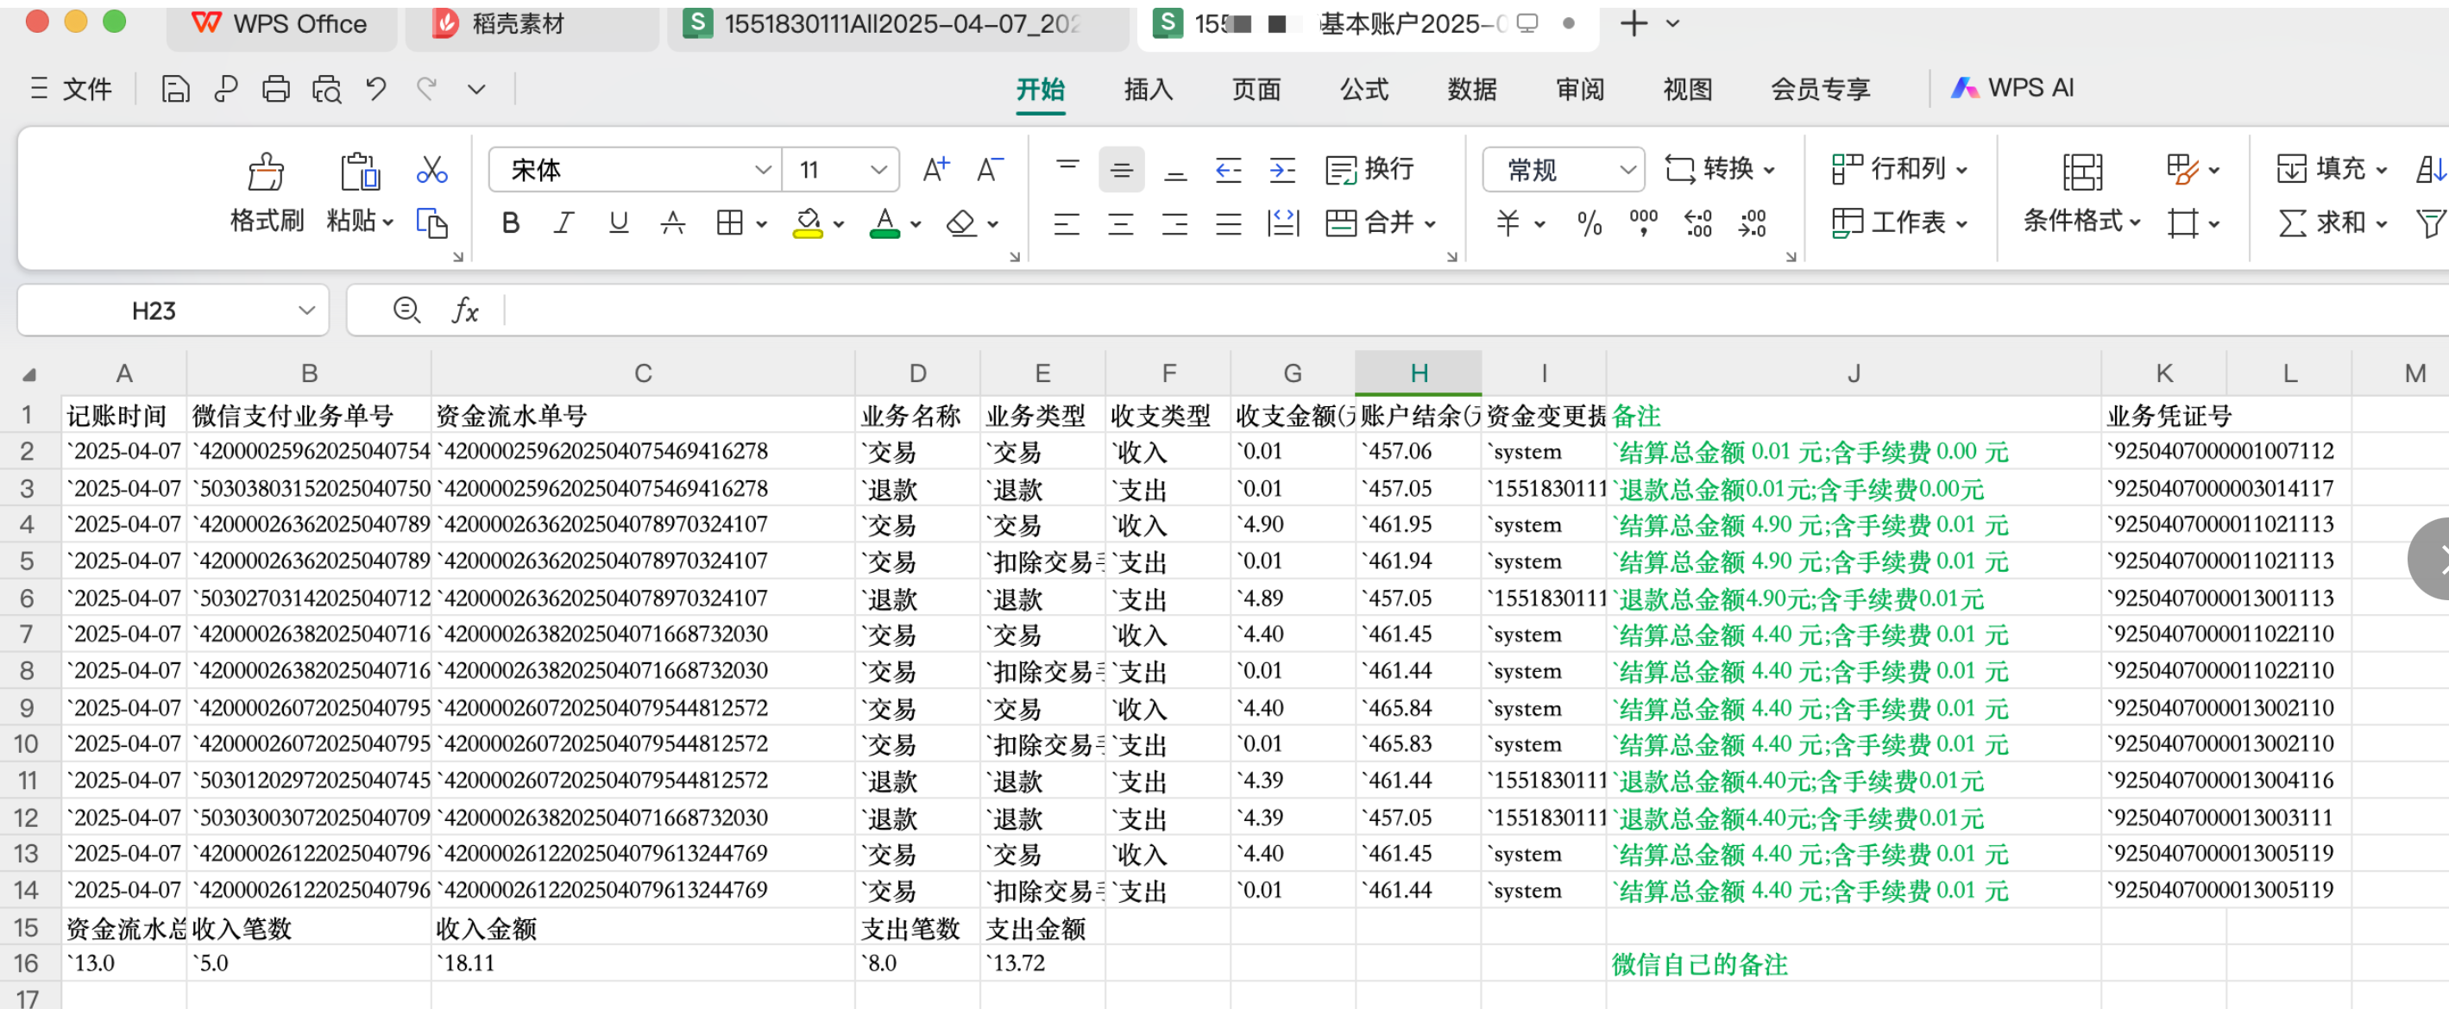Click the percent style icon
Image resolution: width=2449 pixels, height=1009 pixels.
click(x=1589, y=224)
